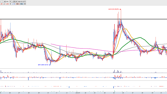The width and height of the screenshot is (167, 94).
Task: Click the save/print icon in the toolbar
Action: [x=14, y=2]
